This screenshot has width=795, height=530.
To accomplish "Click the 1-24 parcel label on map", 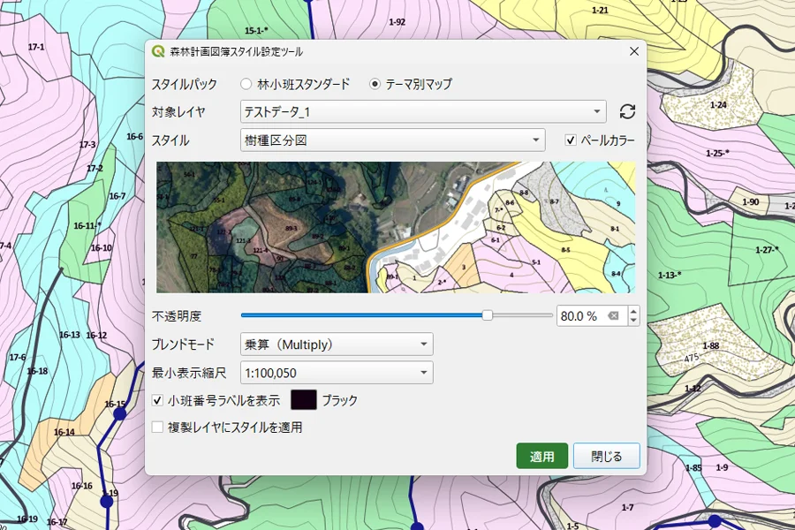I will (718, 105).
